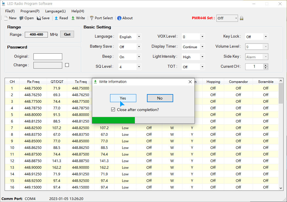Open the File(F) menu
Image resolution: width=287 pixels, height=202 pixels.
(x=10, y=11)
